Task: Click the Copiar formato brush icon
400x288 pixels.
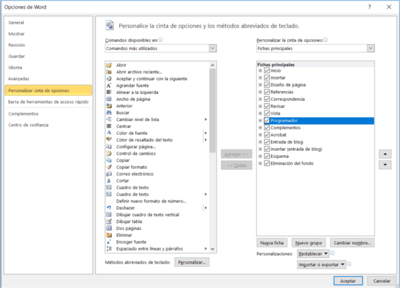Action: click(109, 167)
